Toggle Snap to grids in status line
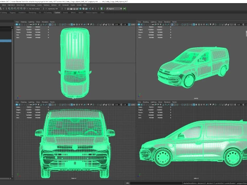The height and width of the screenshot is (185, 247). 9,9
